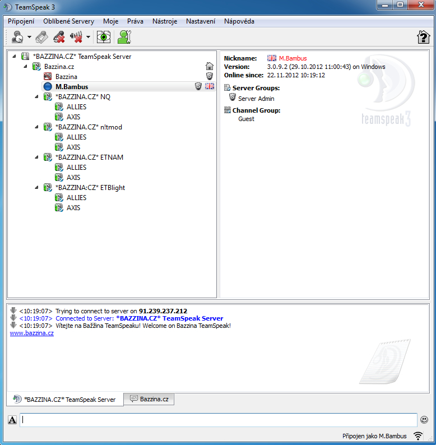The height and width of the screenshot is (445, 436).
Task: Open the Away status dropdown arrow
Action: [x=29, y=38]
